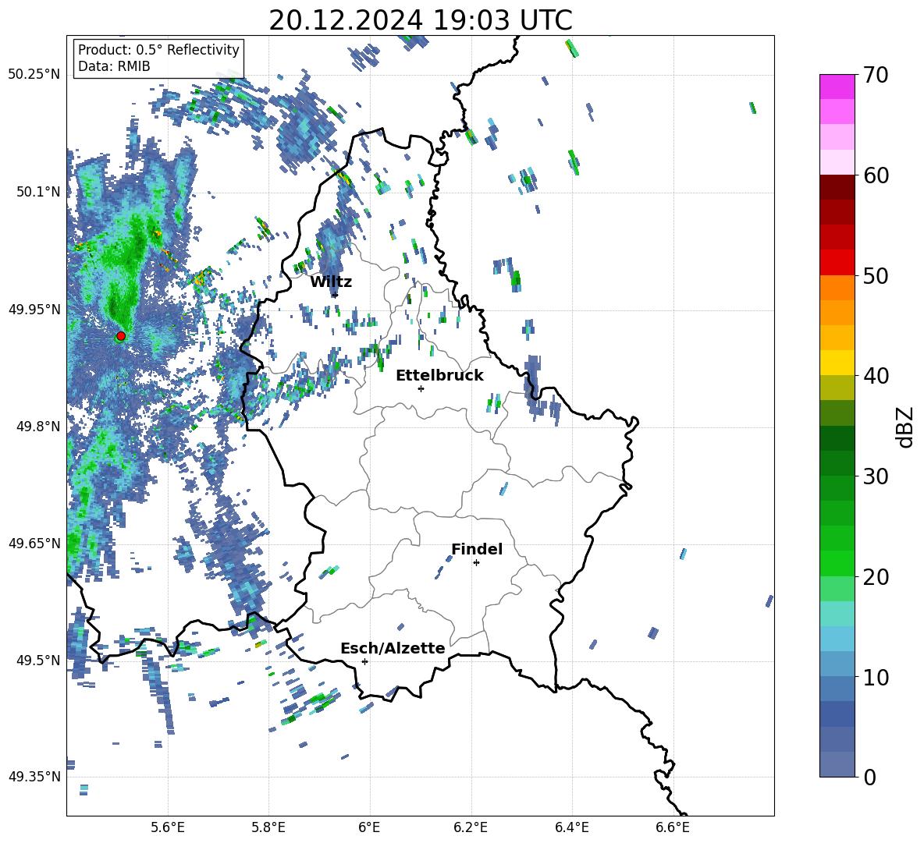
Task: Click the Findel station cross marker
Action: point(476,563)
